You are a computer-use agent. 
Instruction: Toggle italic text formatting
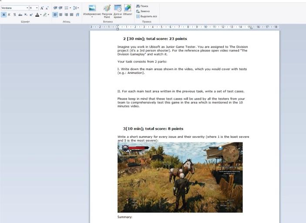pos(9,15)
